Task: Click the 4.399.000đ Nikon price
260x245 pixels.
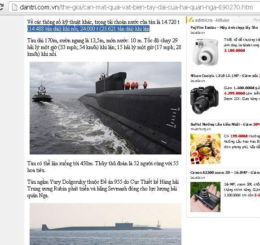Action: click(234, 93)
